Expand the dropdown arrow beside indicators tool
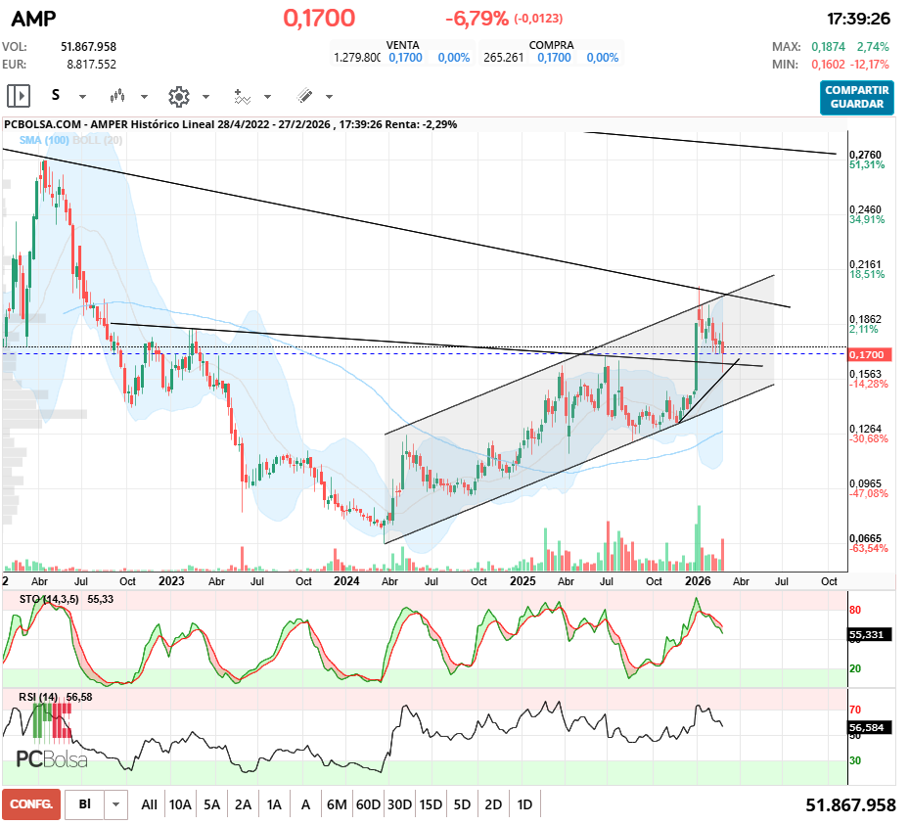Screen dimensions: 909x825 (x=267, y=97)
